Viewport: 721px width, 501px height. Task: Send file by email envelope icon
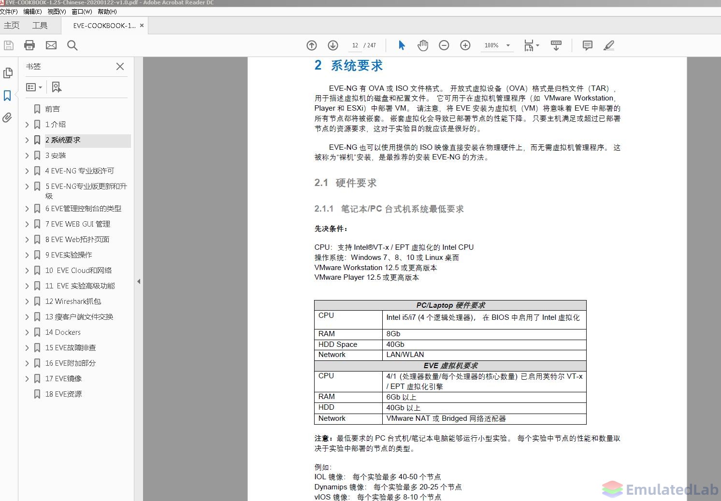click(x=51, y=45)
